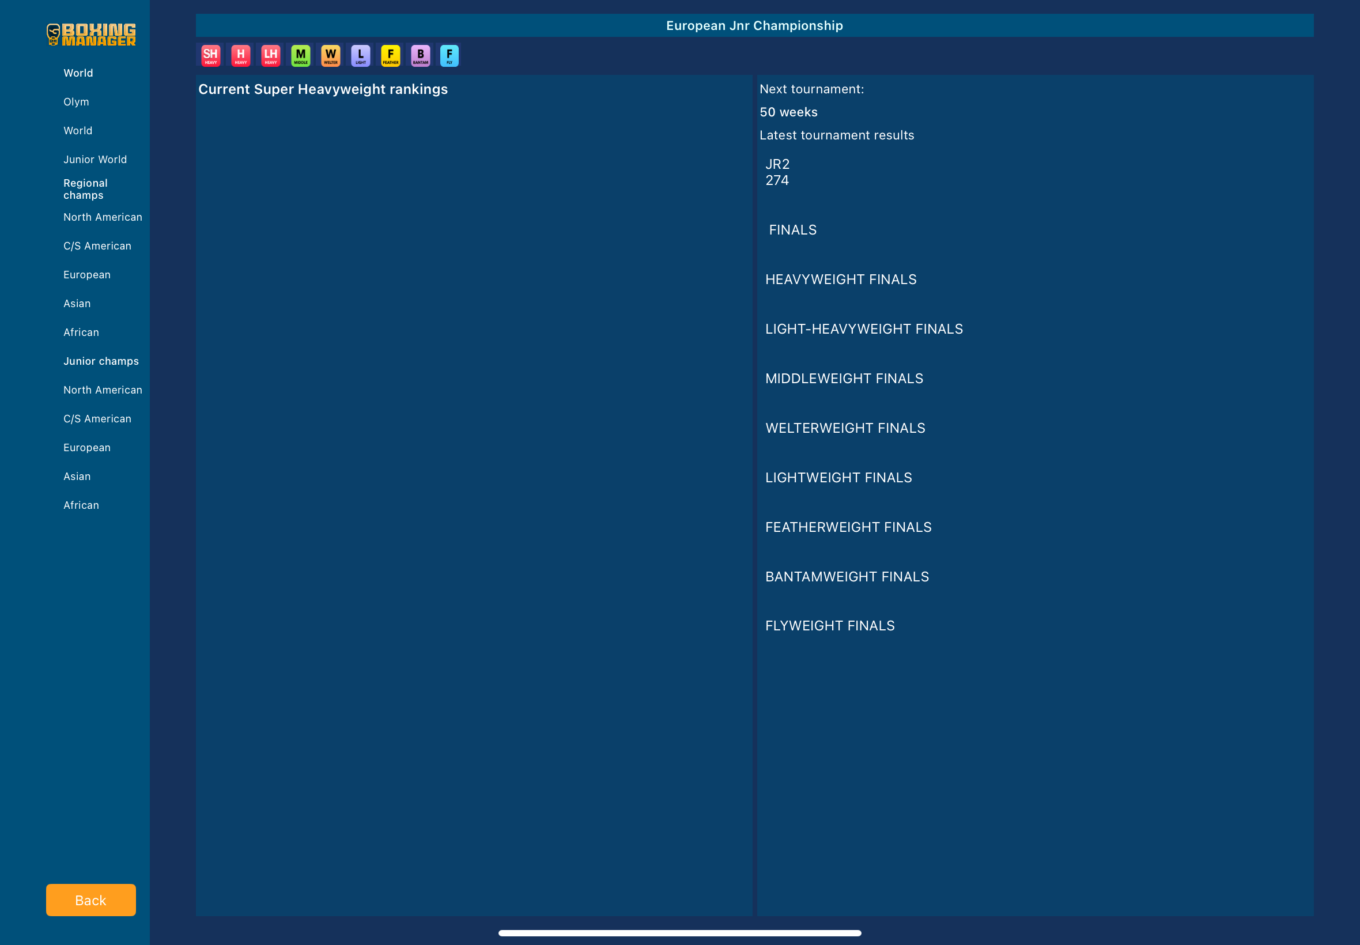Click the Boxing Manager logo
Image resolution: width=1360 pixels, height=945 pixels.
tap(91, 35)
